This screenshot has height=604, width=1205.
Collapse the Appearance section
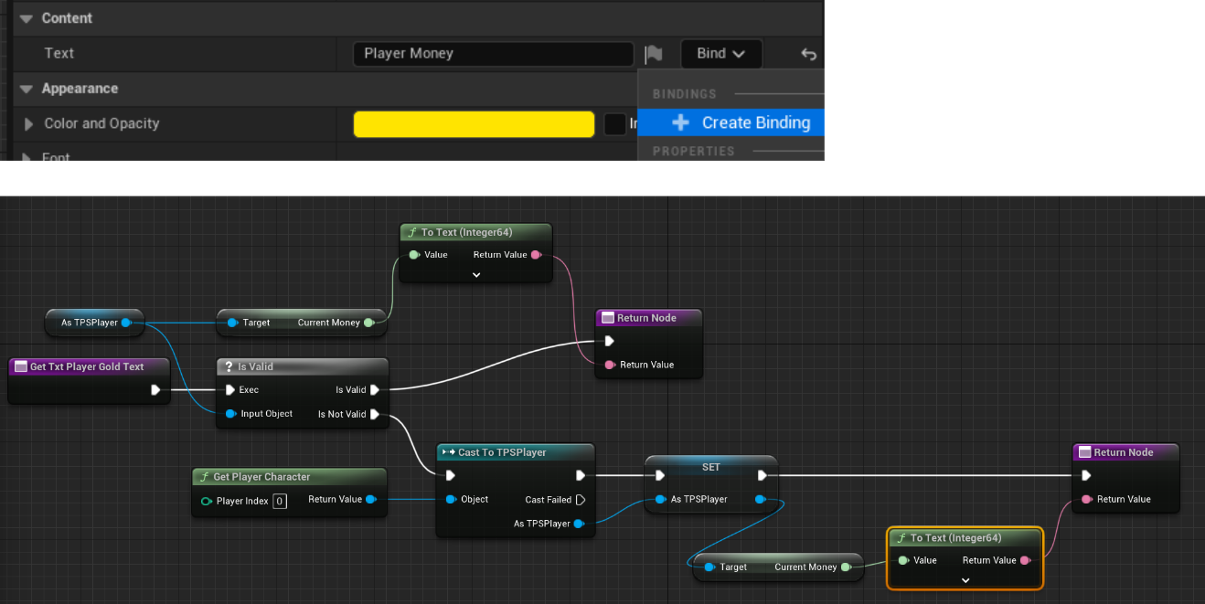[26, 89]
